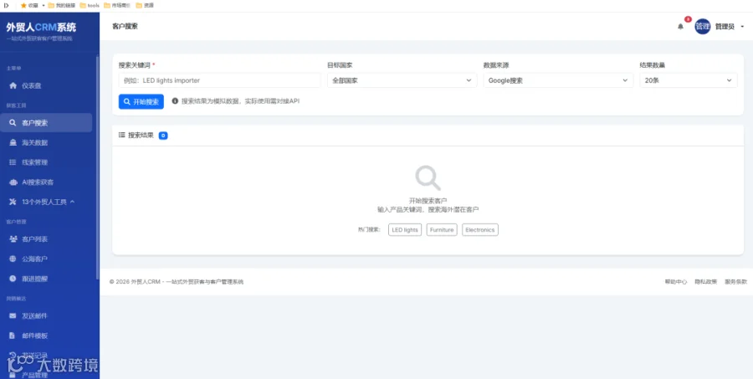Image resolution: width=753 pixels, height=379 pixels.
Task: Click the 开始搜索客户 empty-state text
Action: point(428,201)
